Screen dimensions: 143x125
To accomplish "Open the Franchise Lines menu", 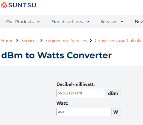I will coord(67,22).
